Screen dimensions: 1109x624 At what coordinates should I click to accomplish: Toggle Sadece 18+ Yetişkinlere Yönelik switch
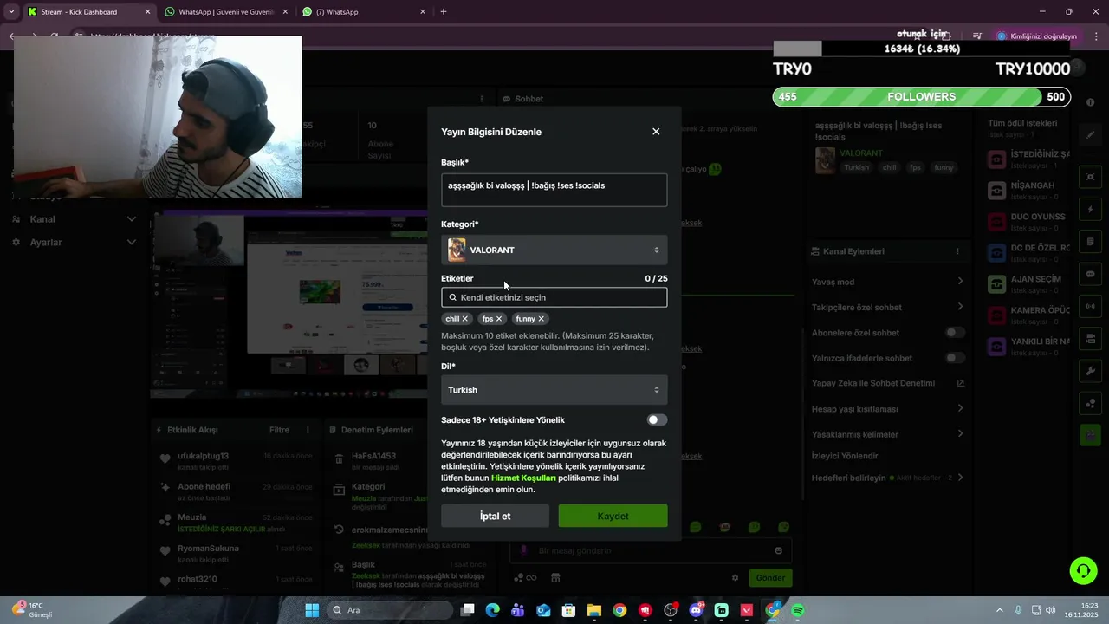tap(658, 420)
